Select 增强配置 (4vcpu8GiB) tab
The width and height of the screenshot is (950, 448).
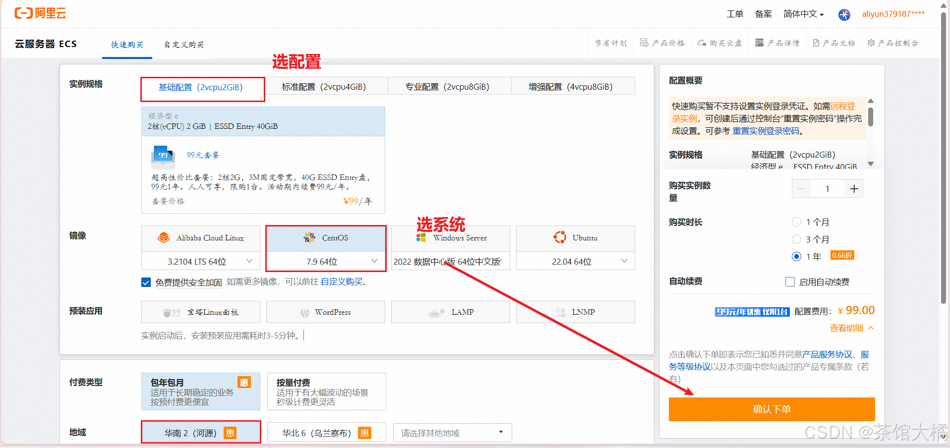[x=573, y=87]
